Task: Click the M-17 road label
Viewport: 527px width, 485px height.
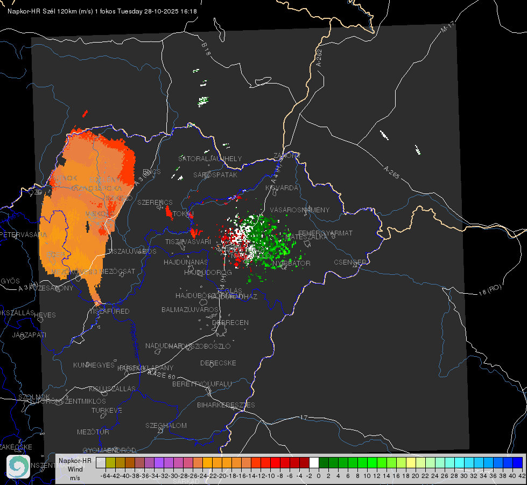Action: pos(448,27)
